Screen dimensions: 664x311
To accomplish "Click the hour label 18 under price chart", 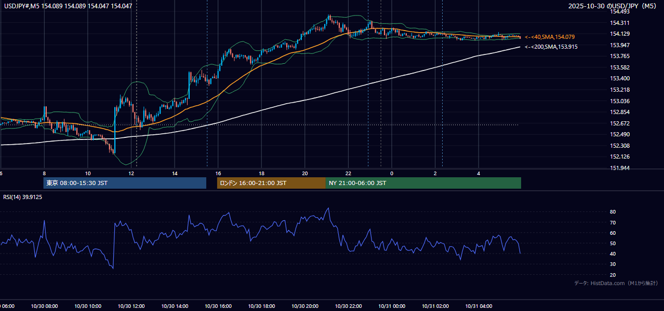I will 261,173.
